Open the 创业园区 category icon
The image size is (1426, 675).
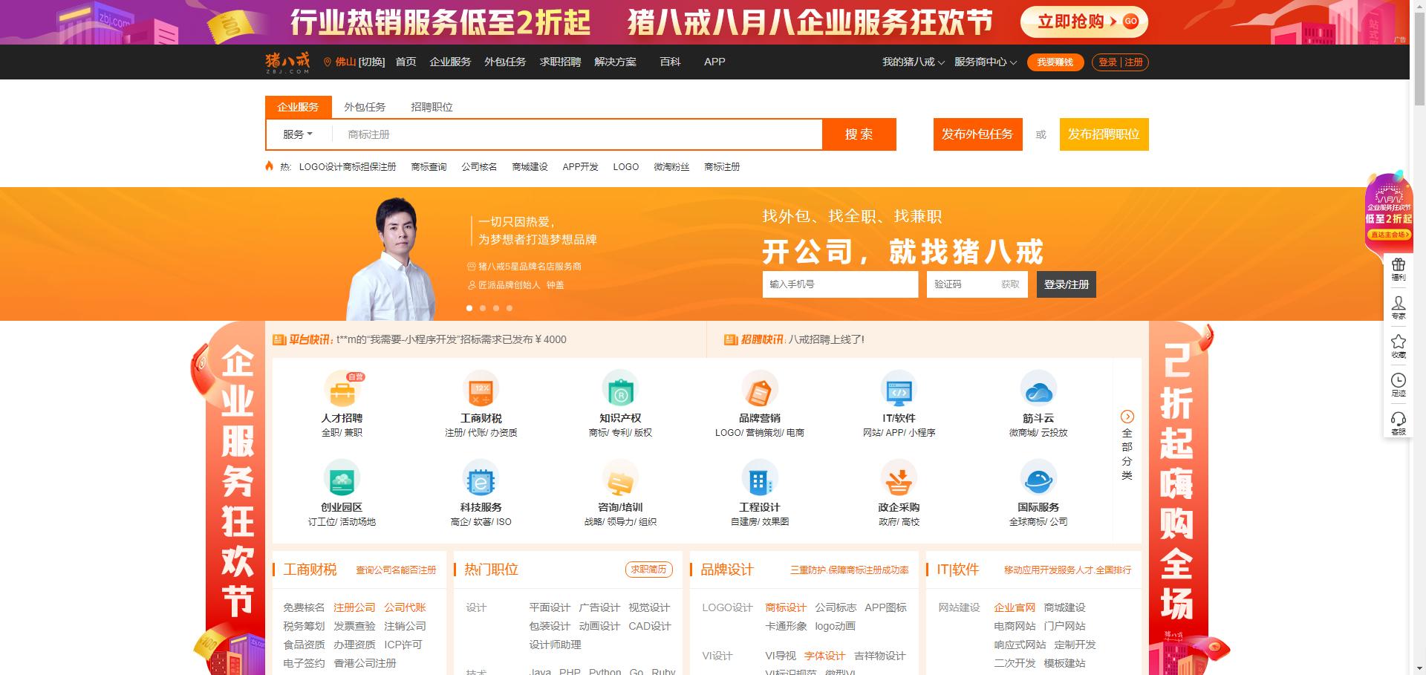pyautogui.click(x=342, y=478)
